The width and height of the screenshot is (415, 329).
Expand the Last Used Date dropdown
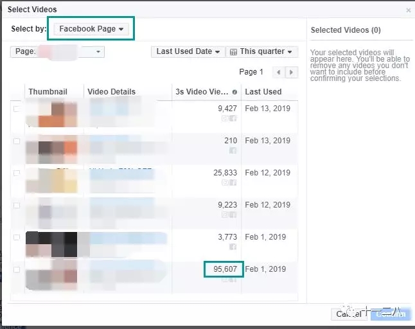click(x=188, y=51)
